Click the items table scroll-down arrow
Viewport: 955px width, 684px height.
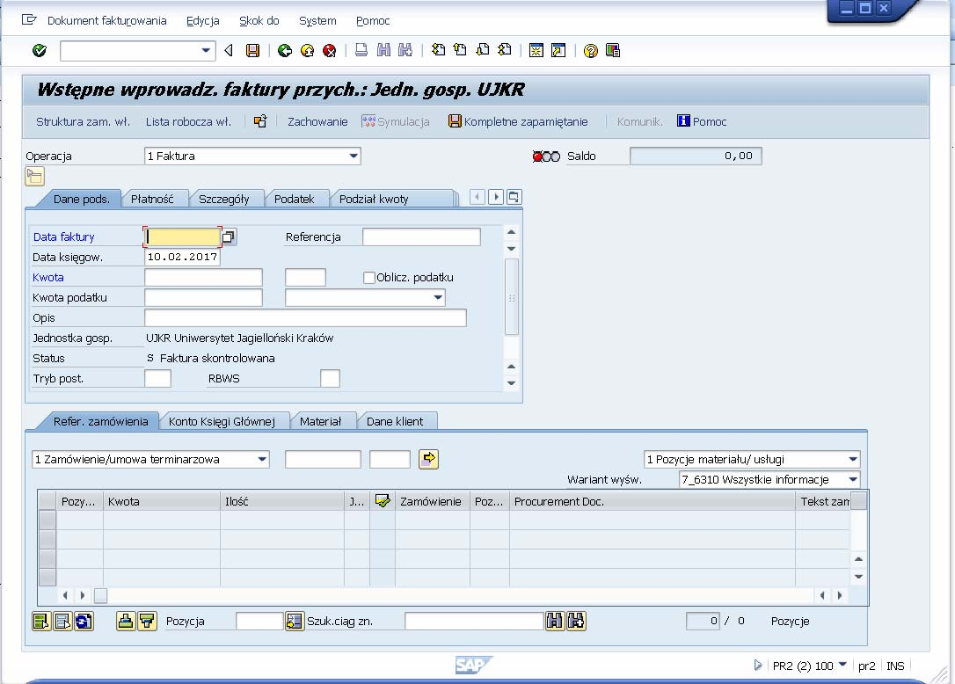[x=858, y=576]
